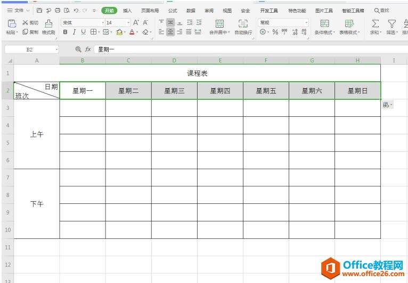
Task: Open the font name 宋体 dropdown
Action: coord(103,23)
